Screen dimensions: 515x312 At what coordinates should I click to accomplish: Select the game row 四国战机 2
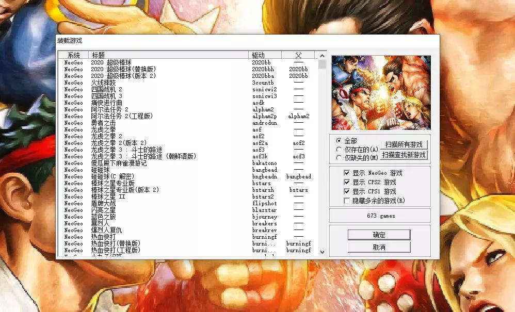(x=188, y=89)
